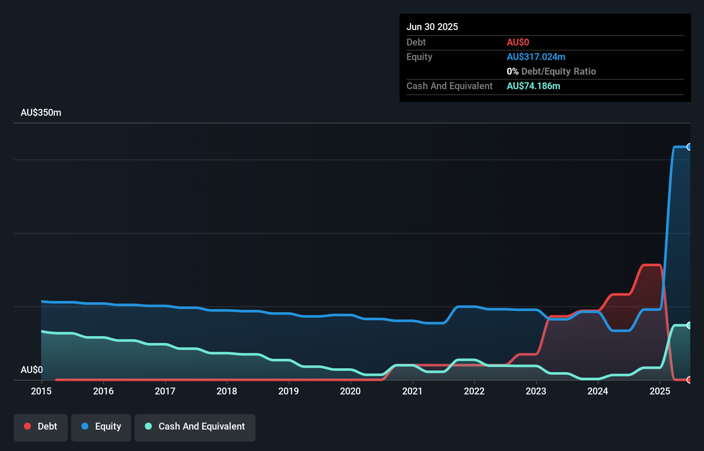
Task: Select the 2020 year label
Action: point(350,391)
